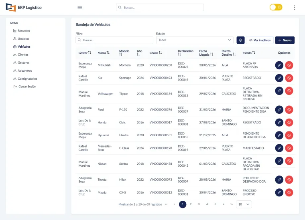305x220 pixels.
Task: Sort by Año column
Action: point(140,52)
